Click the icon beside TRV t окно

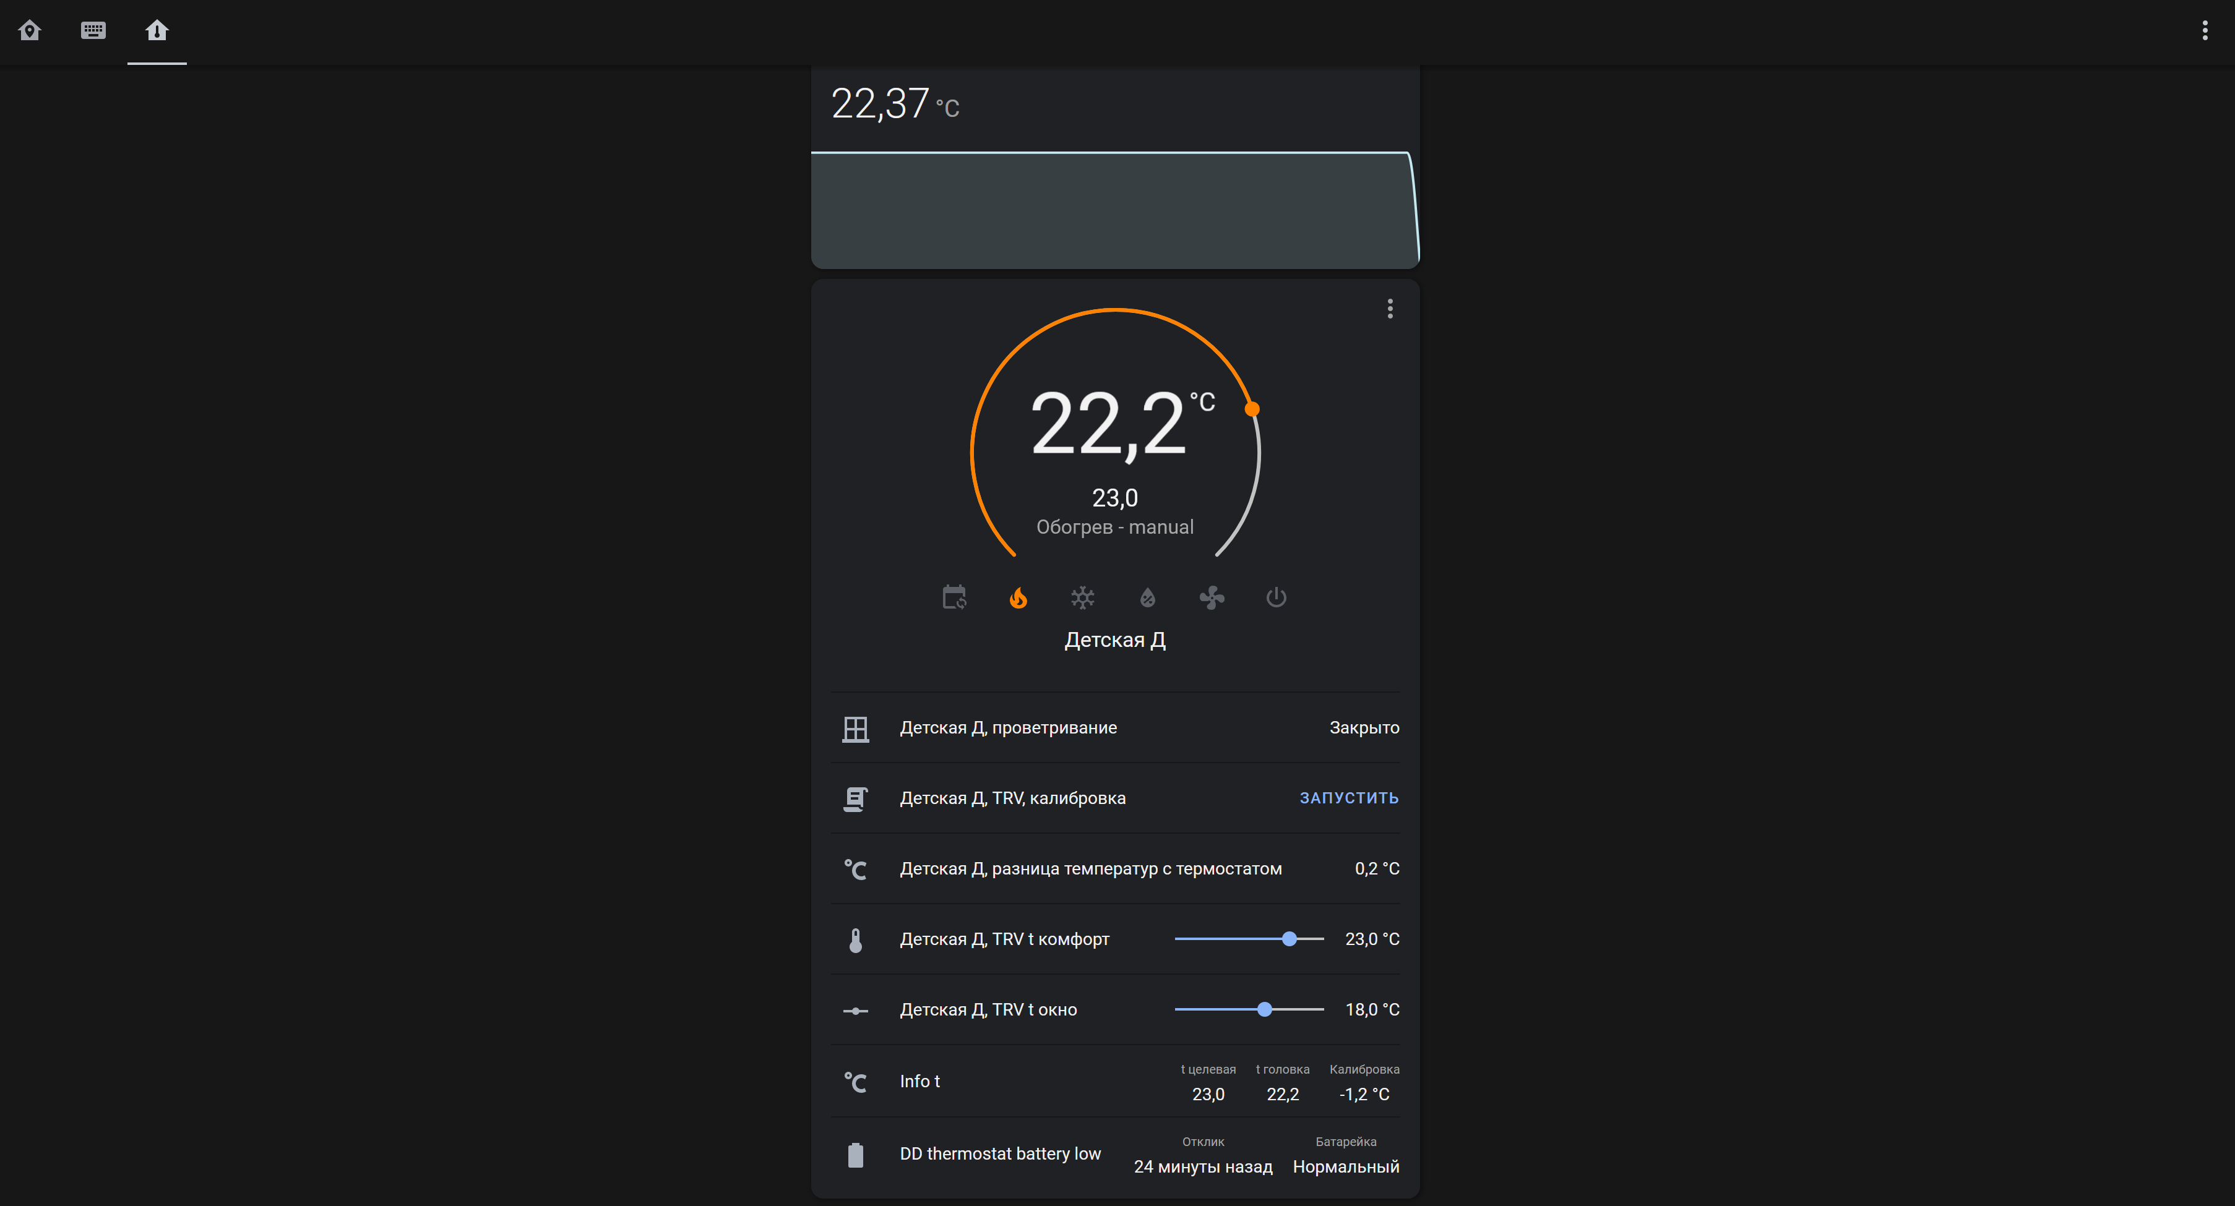pos(856,1010)
